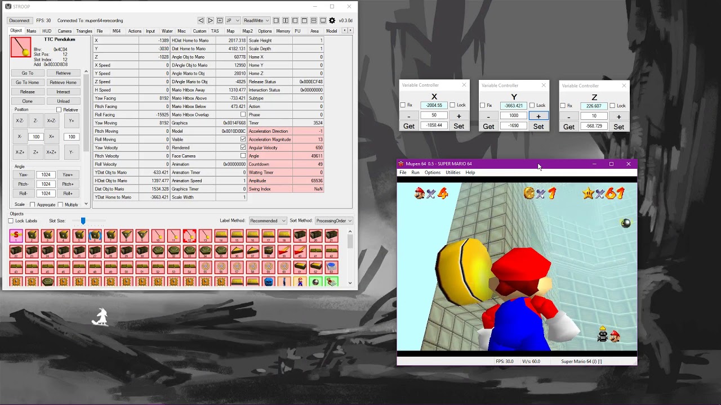Select the pendulum object in slot 10
This screenshot has height=405, width=721.
click(158, 236)
